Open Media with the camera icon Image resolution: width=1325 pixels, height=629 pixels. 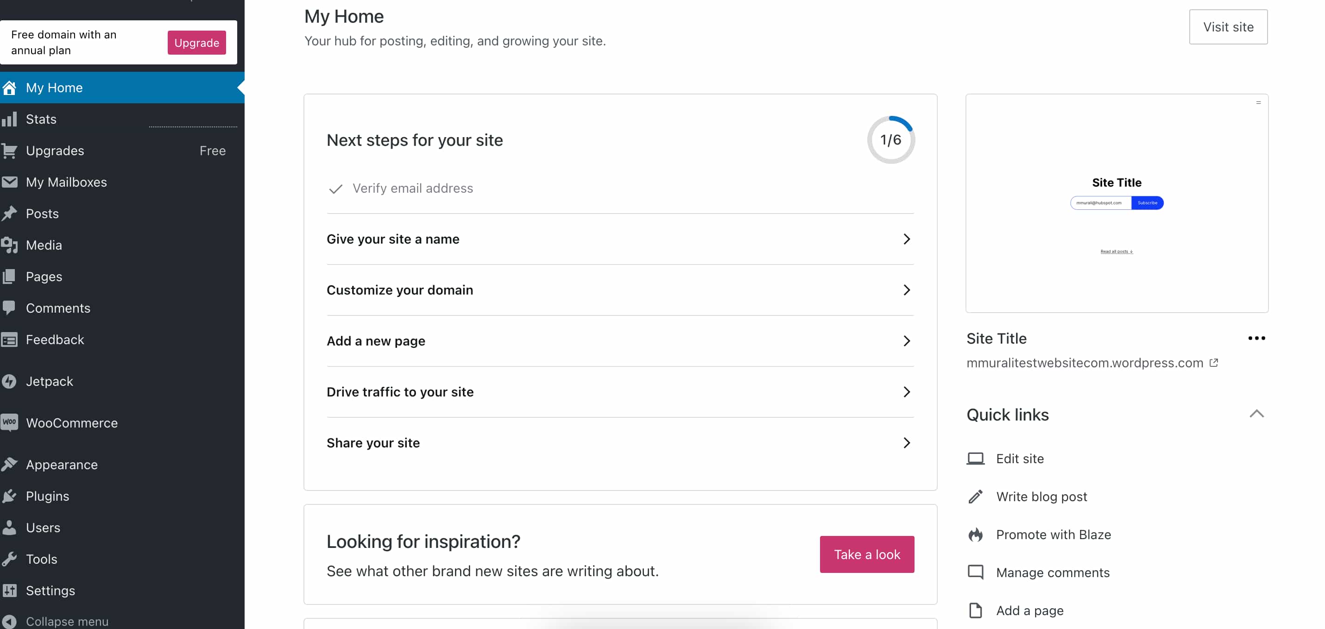(10, 245)
